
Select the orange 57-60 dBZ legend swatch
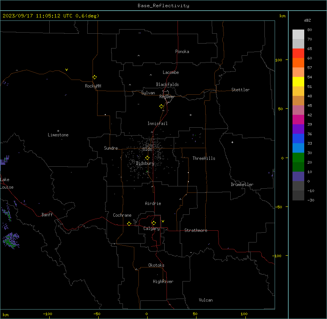(x=298, y=63)
